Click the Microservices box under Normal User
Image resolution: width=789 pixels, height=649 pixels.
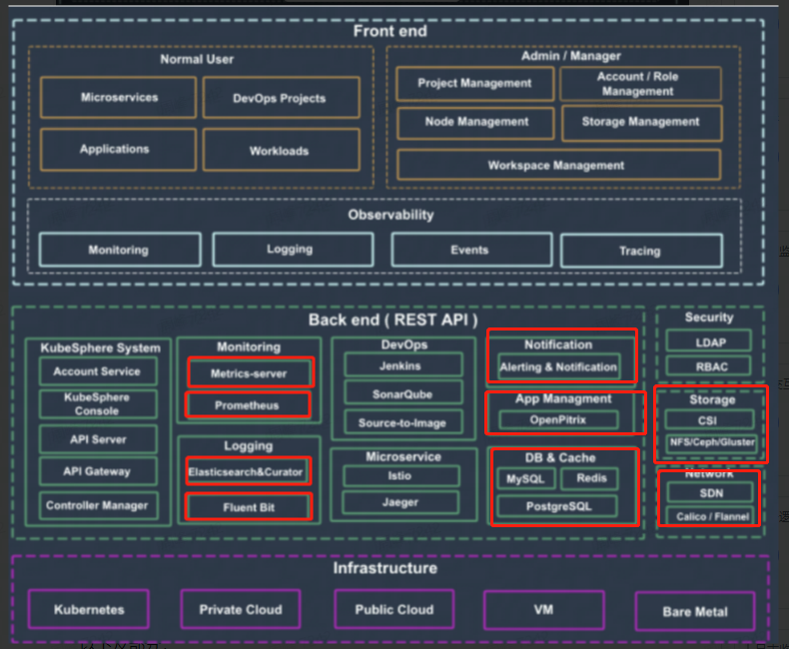click(119, 97)
